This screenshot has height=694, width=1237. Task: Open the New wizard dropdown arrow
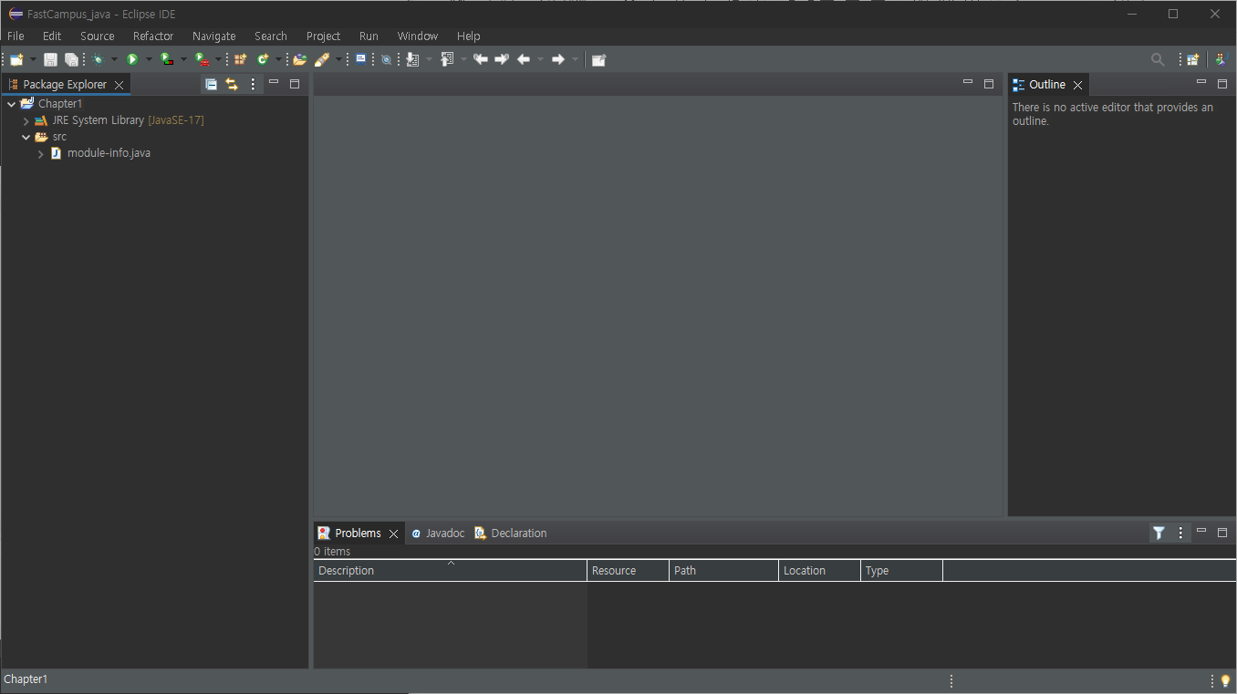tap(33, 59)
